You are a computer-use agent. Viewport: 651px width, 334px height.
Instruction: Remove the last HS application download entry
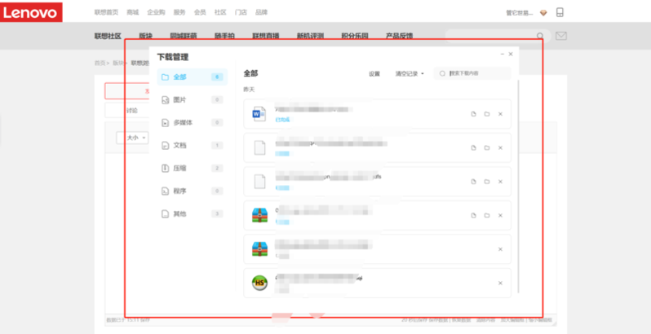point(500,283)
